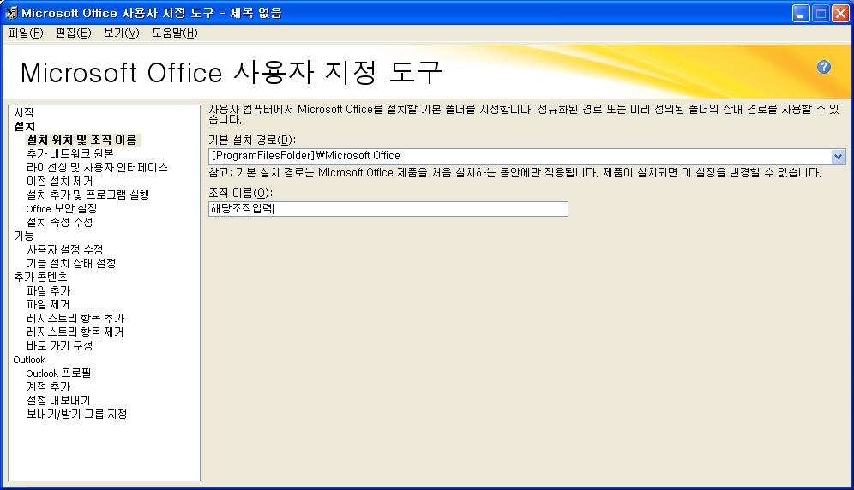Select the 추가 콘텐츠 section heading

[x=40, y=277]
